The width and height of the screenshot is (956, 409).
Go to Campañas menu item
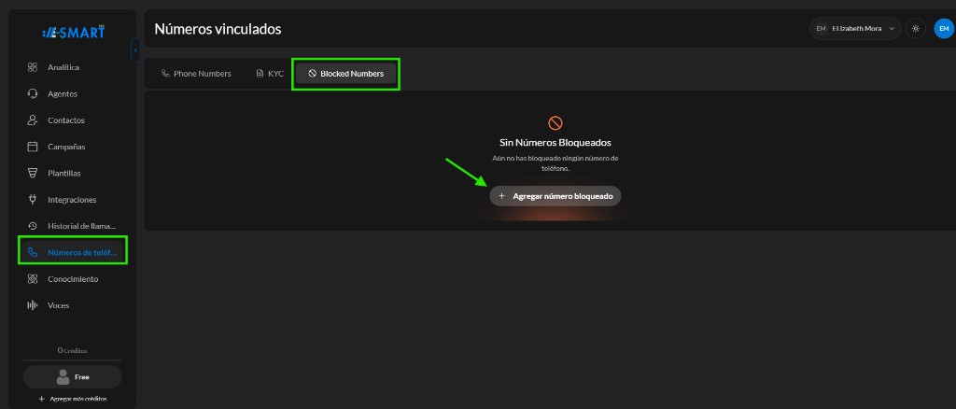[x=66, y=147]
